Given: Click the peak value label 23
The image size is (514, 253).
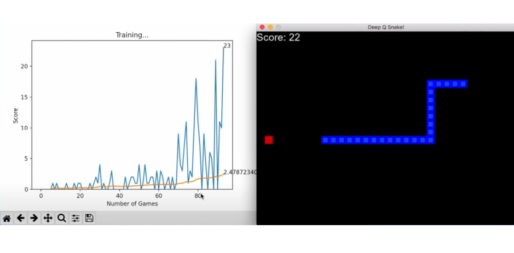Looking at the screenshot, I should coord(227,46).
